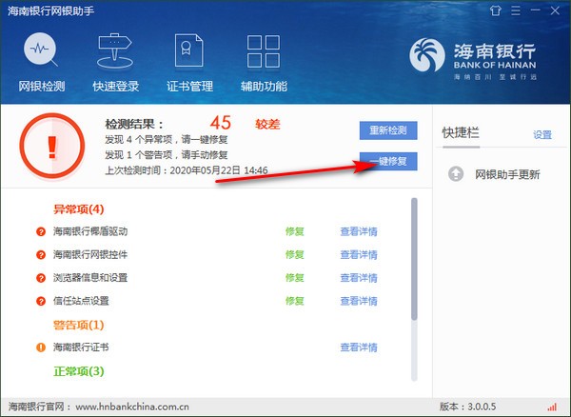Open the hamburger menu in title bar
Image resolution: width=571 pixels, height=417 pixels.
(516, 10)
